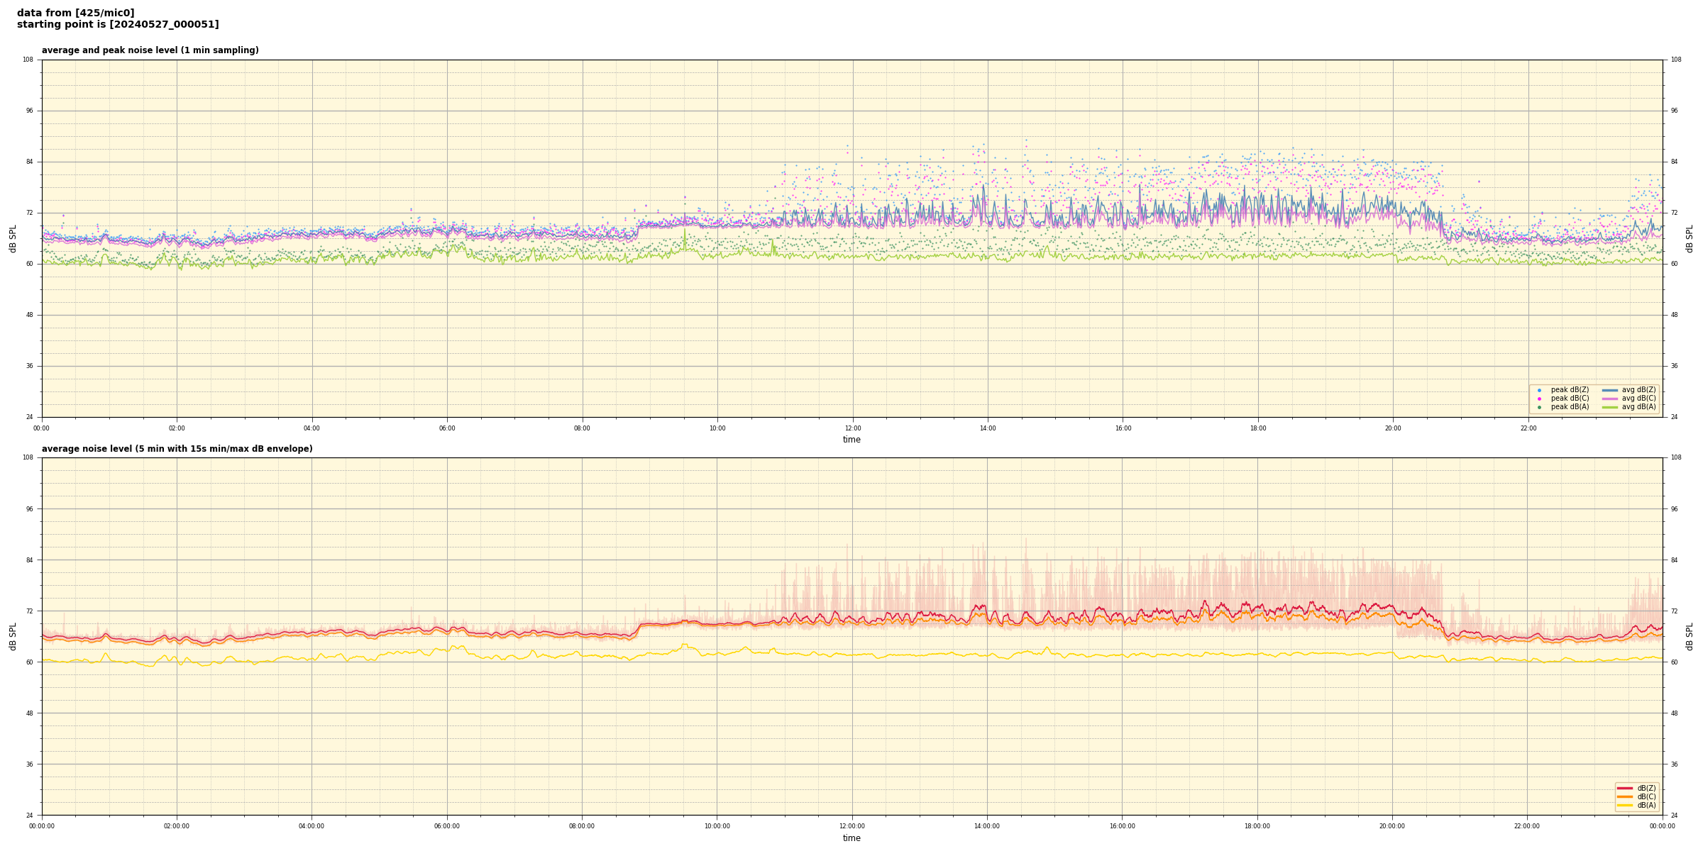Click the 06:00 tick label on top chart
The image size is (1703, 851).
[x=447, y=428]
